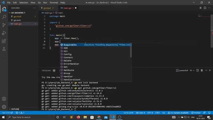
Task: Open the View menu
Action: pos(33,3)
